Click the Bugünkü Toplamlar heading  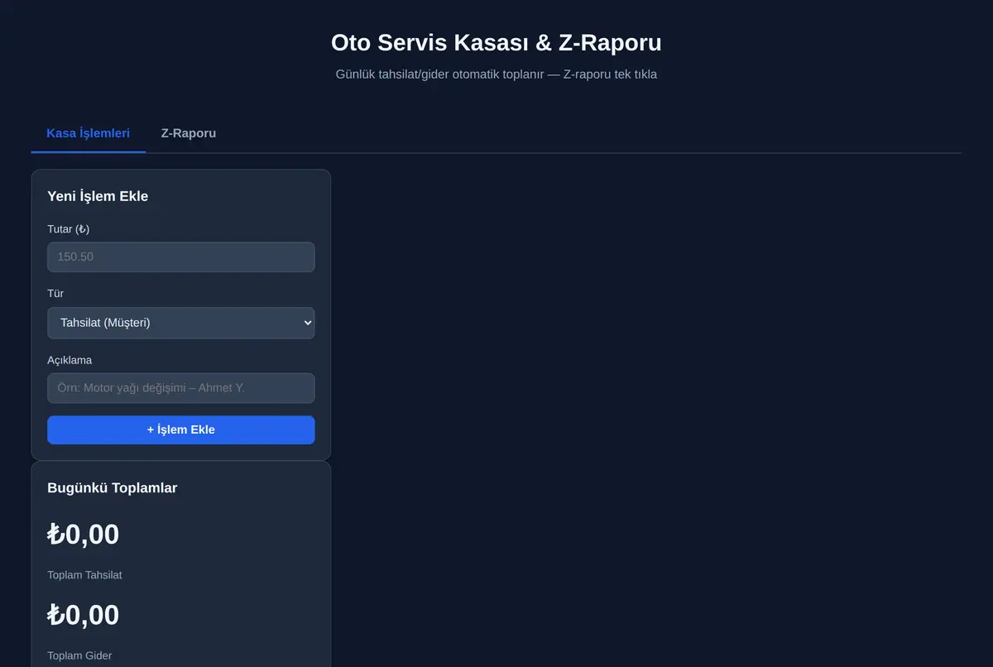pyautogui.click(x=113, y=487)
